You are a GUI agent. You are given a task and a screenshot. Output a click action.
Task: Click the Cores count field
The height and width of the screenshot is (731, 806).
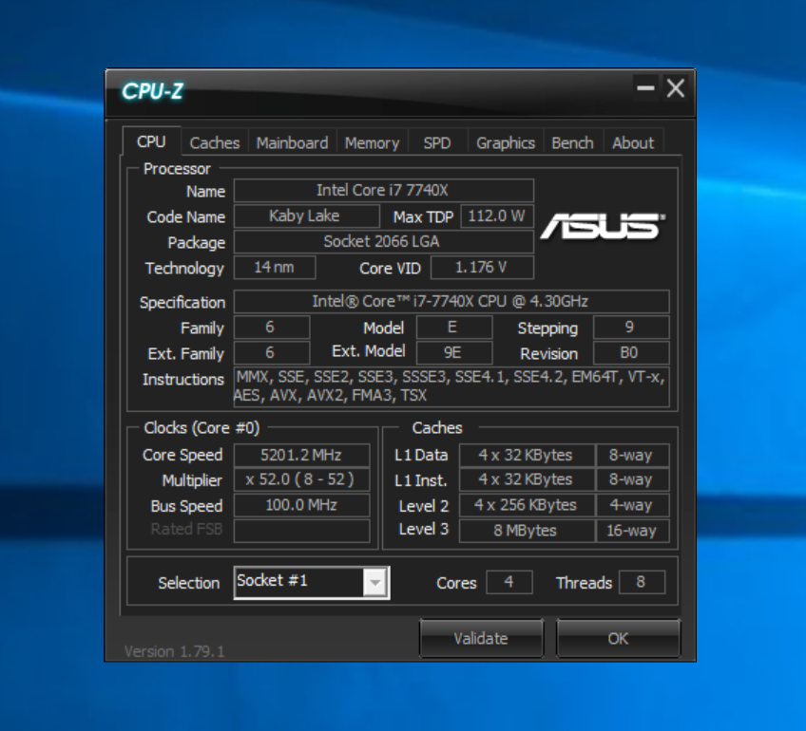pos(509,582)
